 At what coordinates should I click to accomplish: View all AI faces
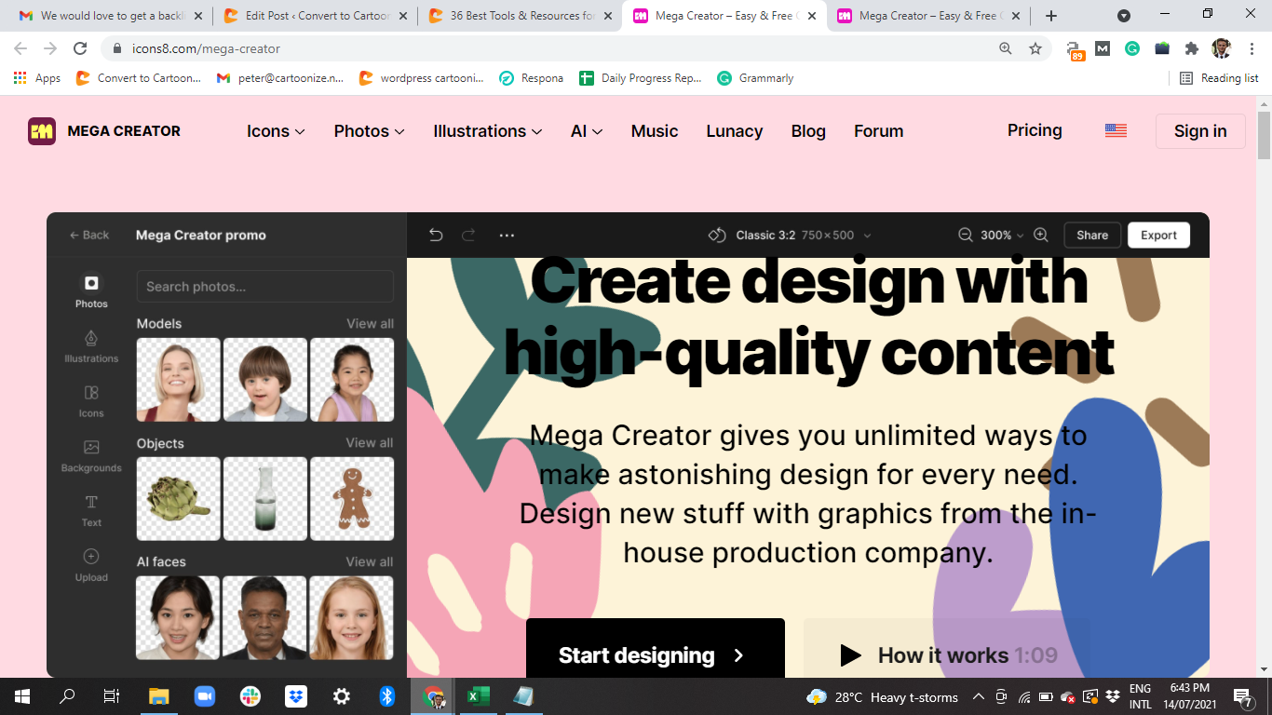[370, 562]
